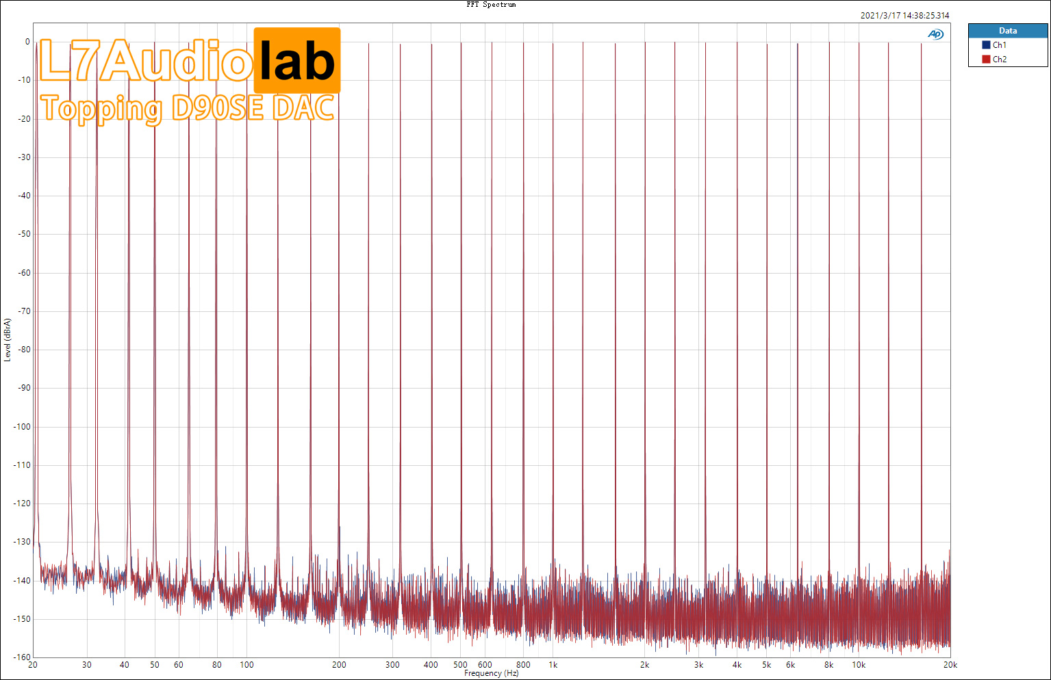
Task: Click the 500 frequency axis label
Action: pyautogui.click(x=460, y=664)
